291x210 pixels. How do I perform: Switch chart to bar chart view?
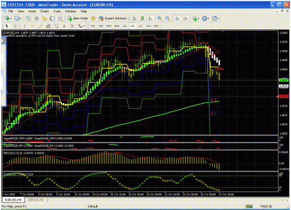(135, 18)
